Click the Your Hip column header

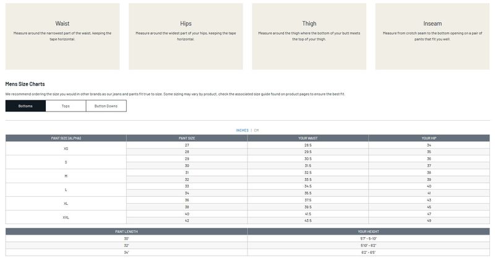pos(429,138)
